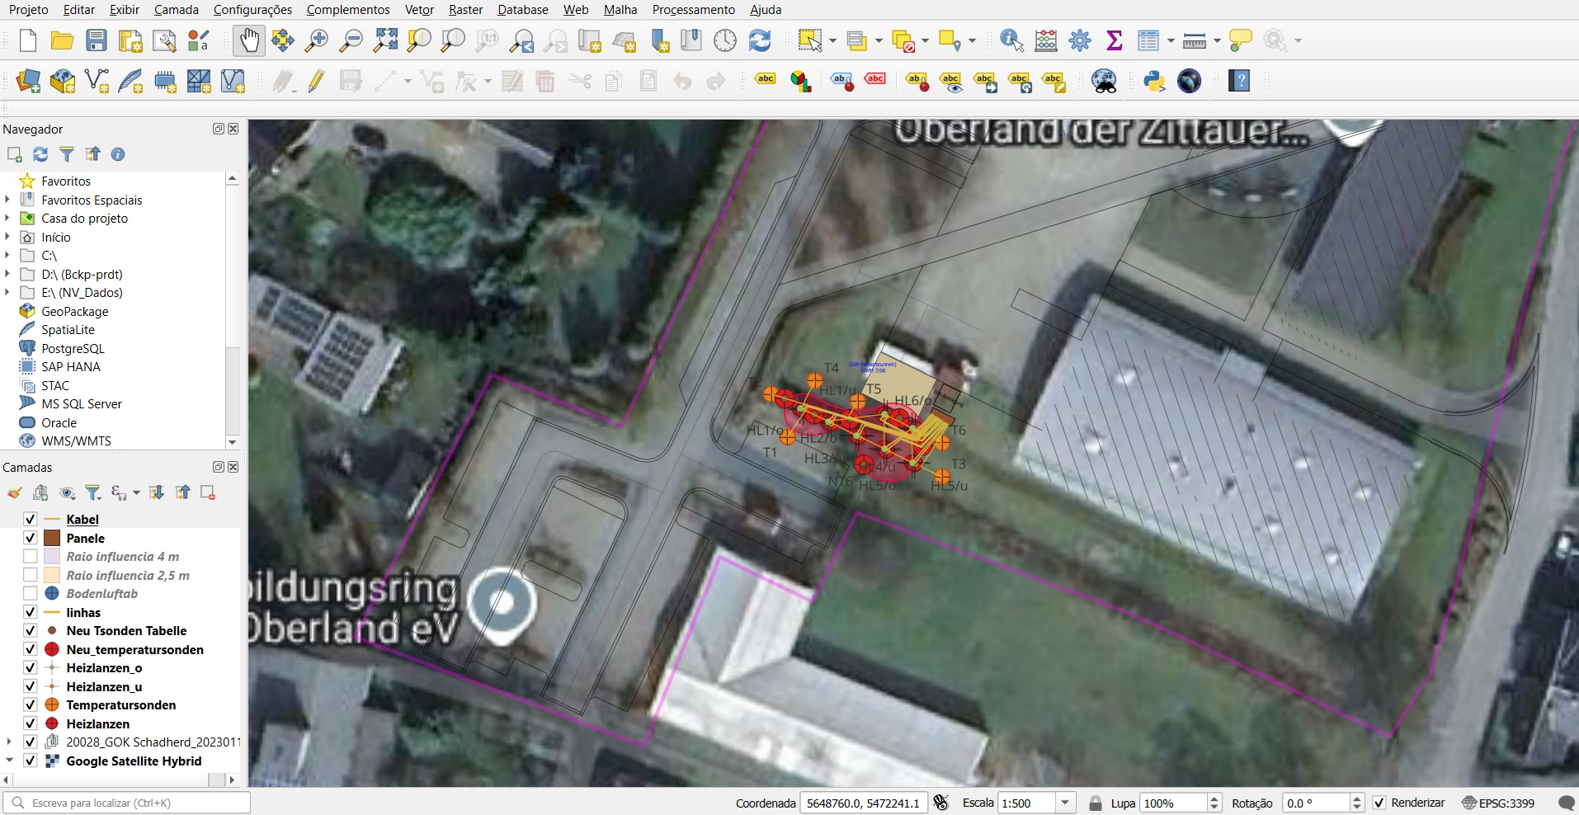The height and width of the screenshot is (815, 1579).
Task: Refresh the map canvas
Action: (x=759, y=40)
